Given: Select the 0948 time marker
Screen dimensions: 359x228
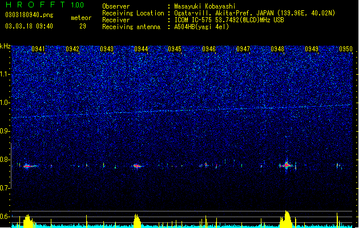Looking at the screenshot, I should (x=277, y=48).
